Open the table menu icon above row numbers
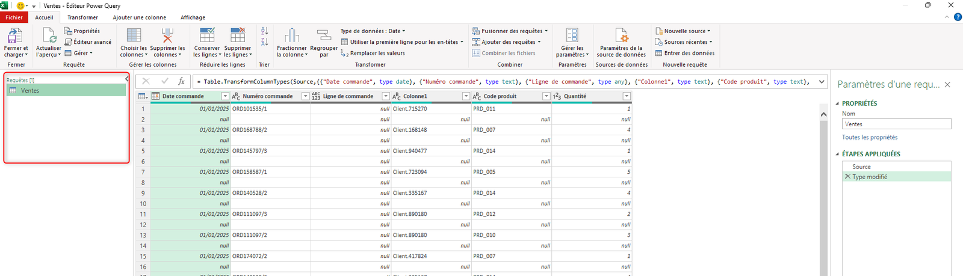Screen dimensions: 963x276 [143, 96]
